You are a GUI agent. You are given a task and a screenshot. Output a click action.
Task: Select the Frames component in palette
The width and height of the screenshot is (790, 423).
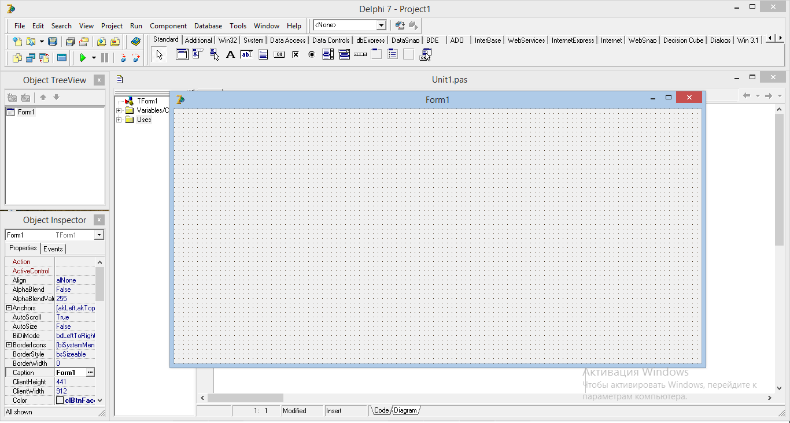tap(182, 55)
